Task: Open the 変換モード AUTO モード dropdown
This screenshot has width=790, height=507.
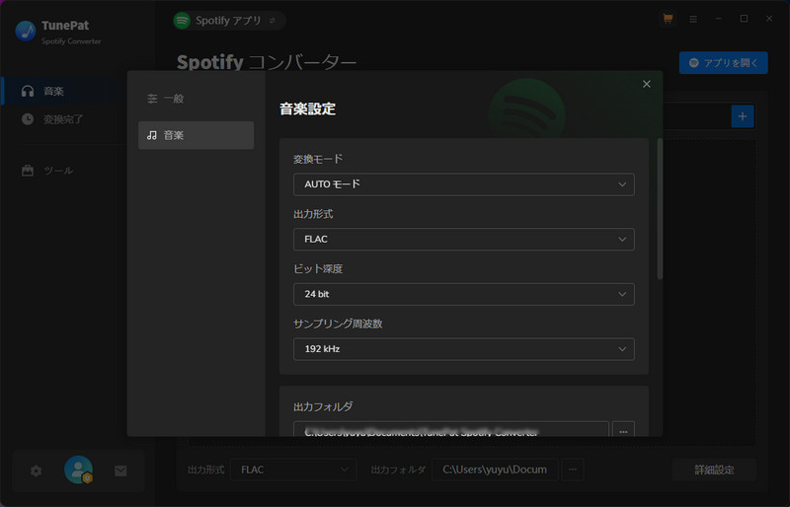Action: (463, 184)
